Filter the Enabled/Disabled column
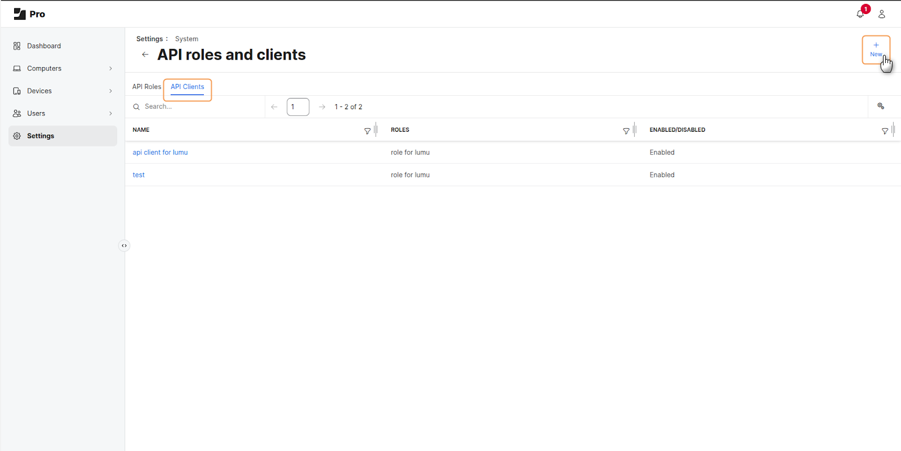The width and height of the screenshot is (901, 451). coord(885,131)
